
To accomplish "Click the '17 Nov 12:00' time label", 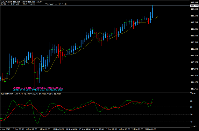I will point(111,129).
